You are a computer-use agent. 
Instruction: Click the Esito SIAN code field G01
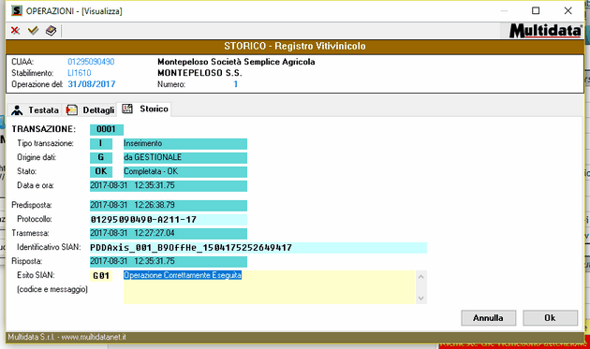[101, 276]
